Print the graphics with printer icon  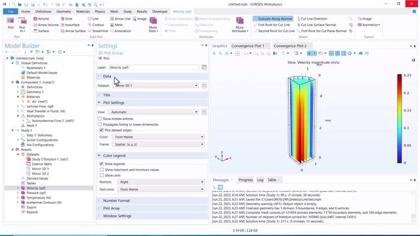[367, 53]
